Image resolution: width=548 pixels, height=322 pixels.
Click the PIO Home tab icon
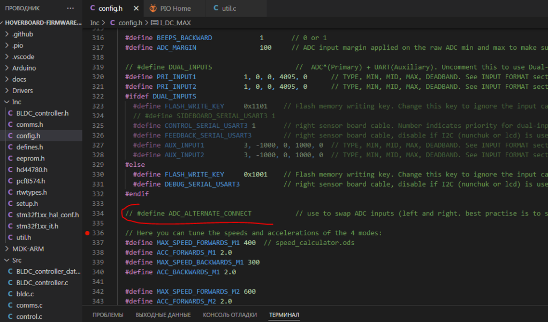coord(154,8)
